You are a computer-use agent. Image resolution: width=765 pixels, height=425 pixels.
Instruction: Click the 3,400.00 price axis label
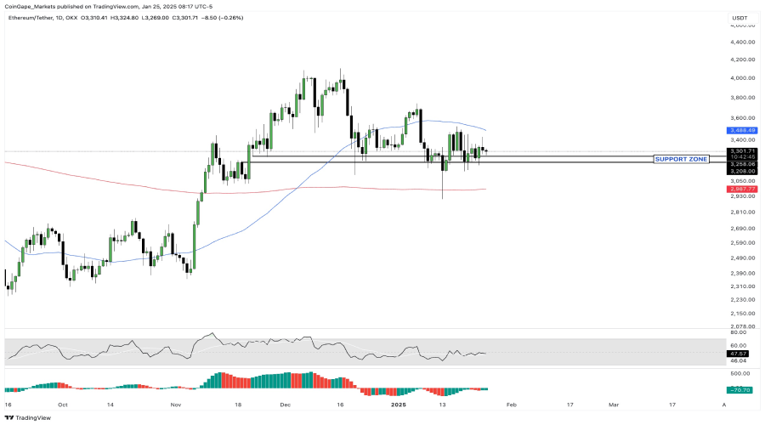743,140
